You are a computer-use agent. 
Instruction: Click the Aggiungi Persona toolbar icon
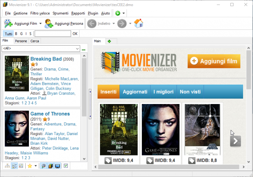click(49, 24)
